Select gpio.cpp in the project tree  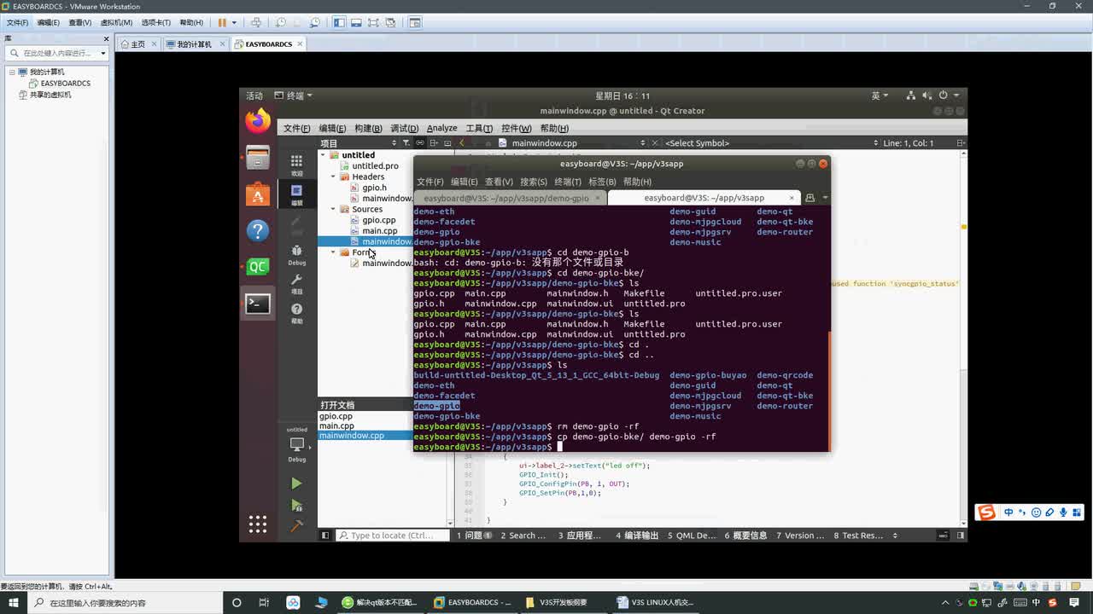[378, 220]
